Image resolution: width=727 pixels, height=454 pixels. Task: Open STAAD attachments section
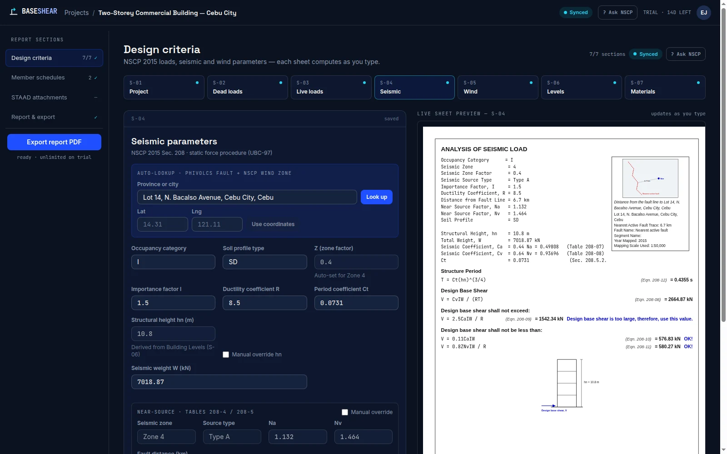pos(54,98)
